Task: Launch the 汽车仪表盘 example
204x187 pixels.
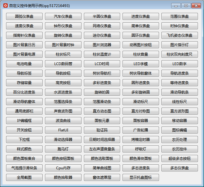Action: pos(63,16)
